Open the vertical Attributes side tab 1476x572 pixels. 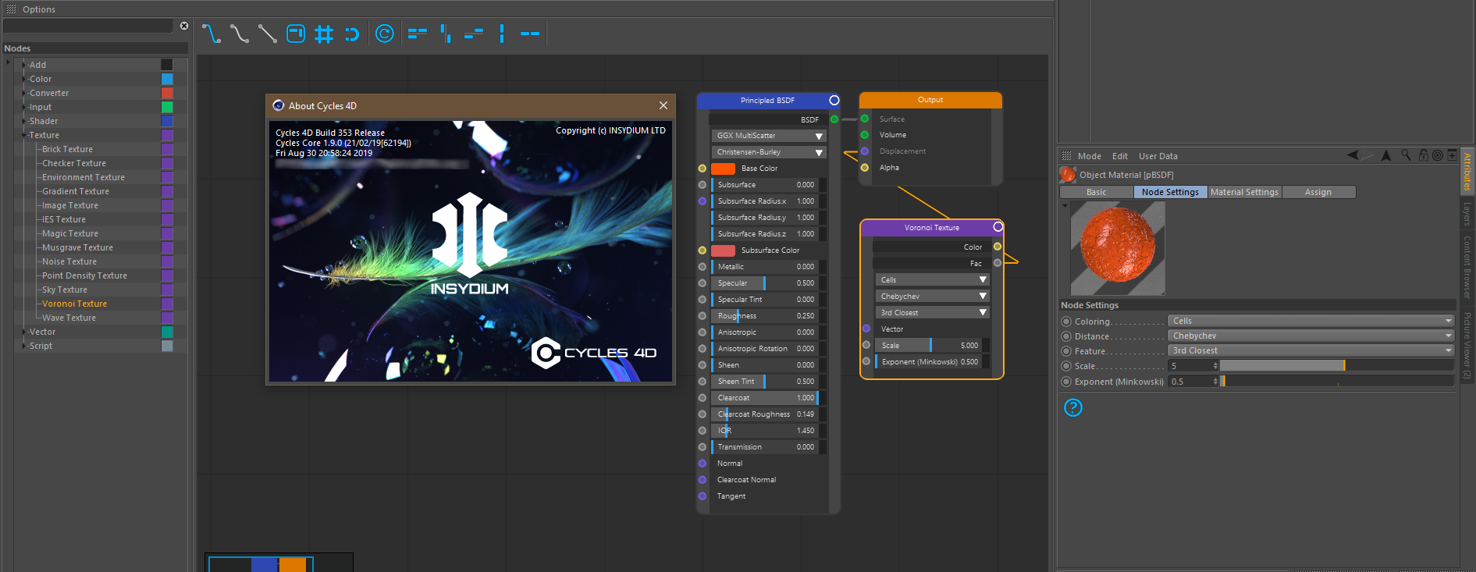(x=1467, y=172)
